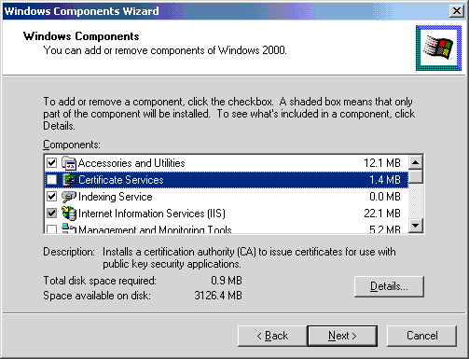
Task: Click the Components: list label
Action: pos(72,145)
